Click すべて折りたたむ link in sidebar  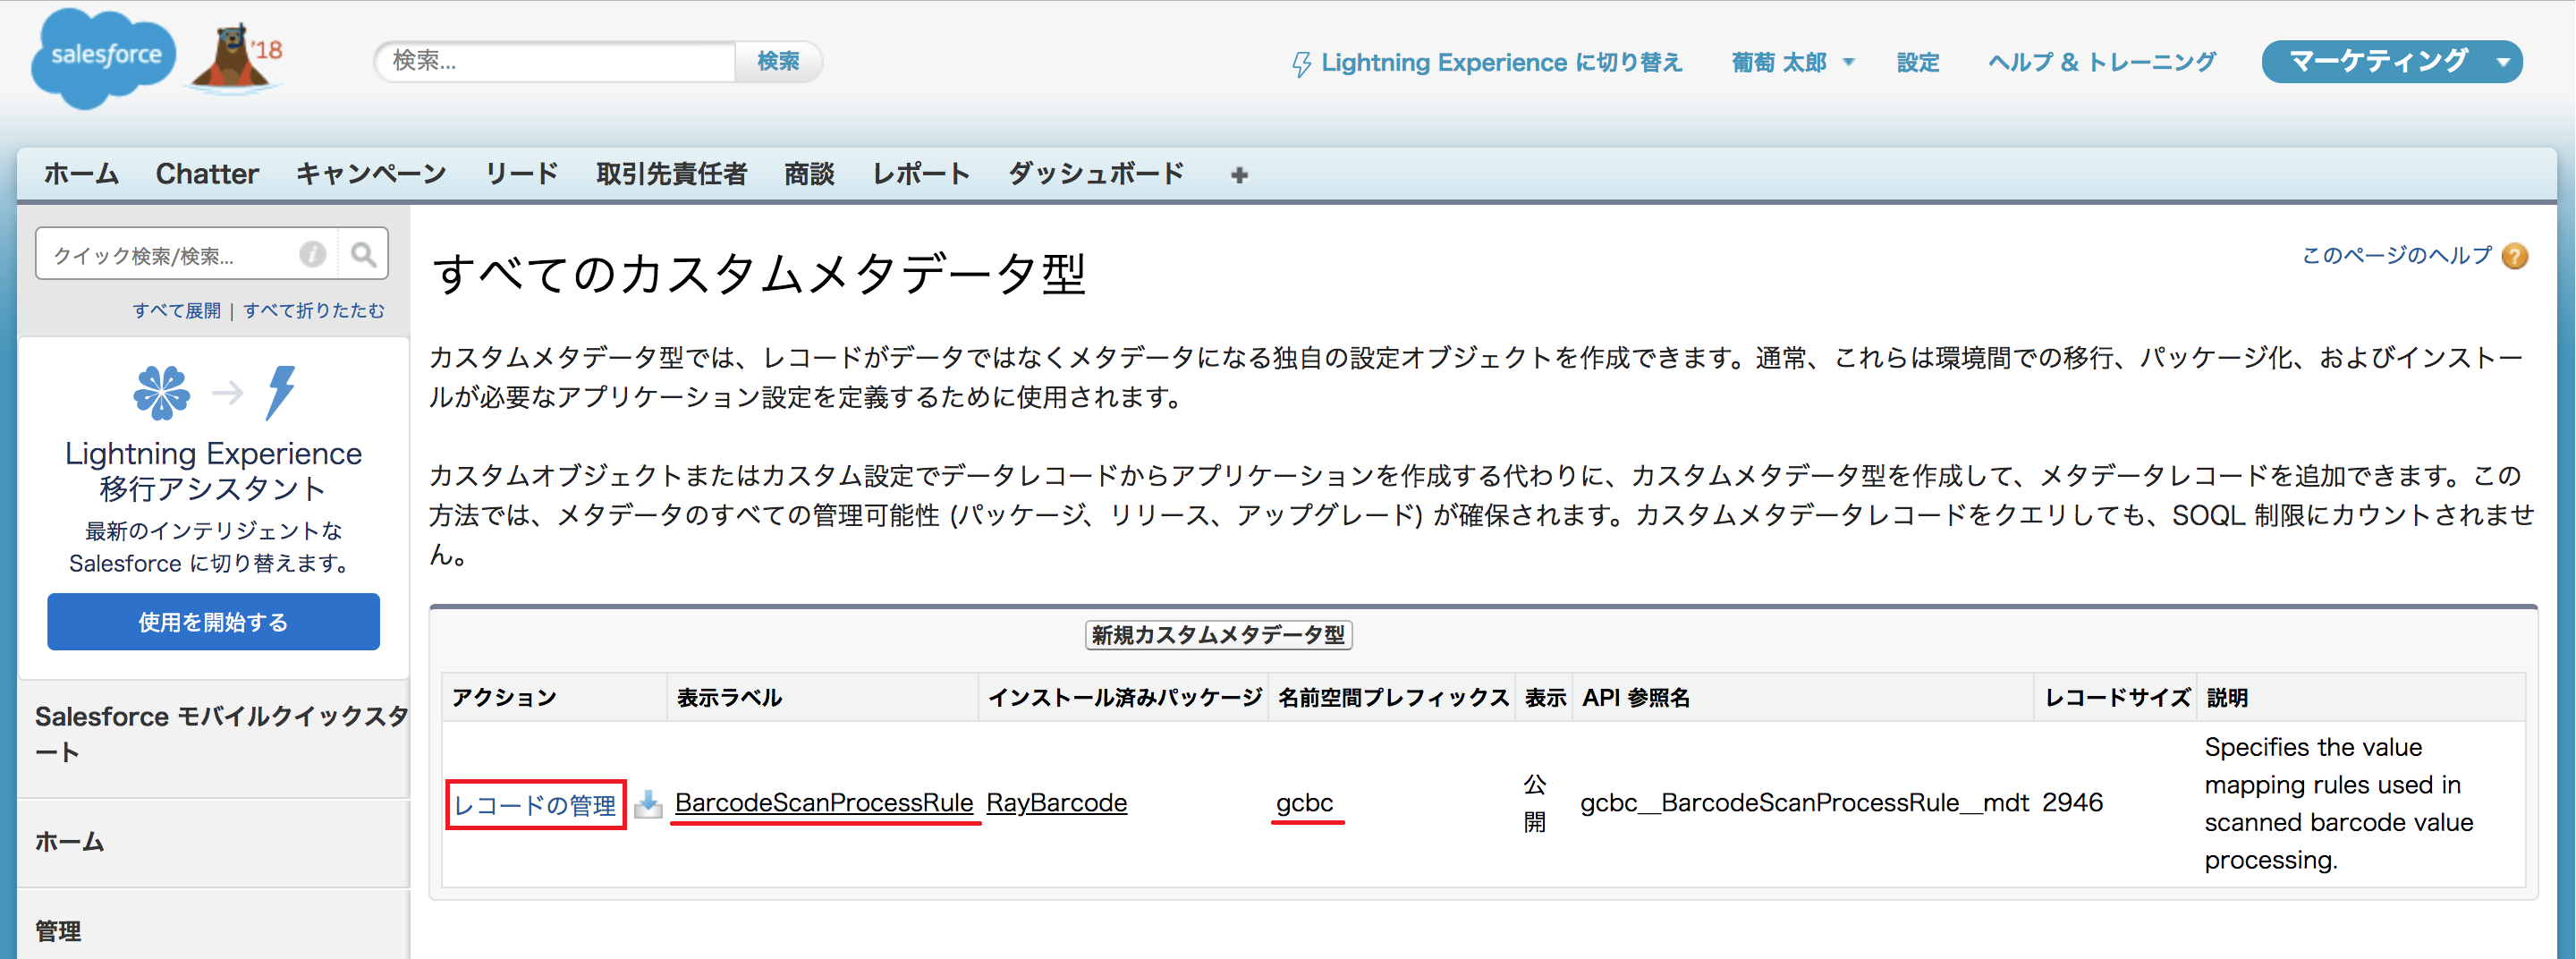313,311
